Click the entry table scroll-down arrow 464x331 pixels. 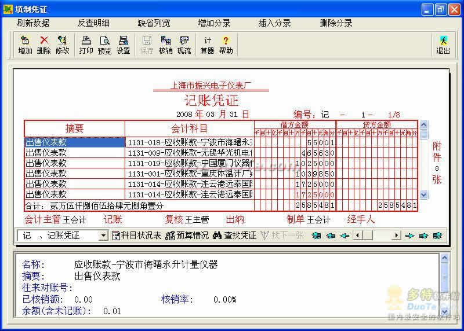(x=424, y=194)
